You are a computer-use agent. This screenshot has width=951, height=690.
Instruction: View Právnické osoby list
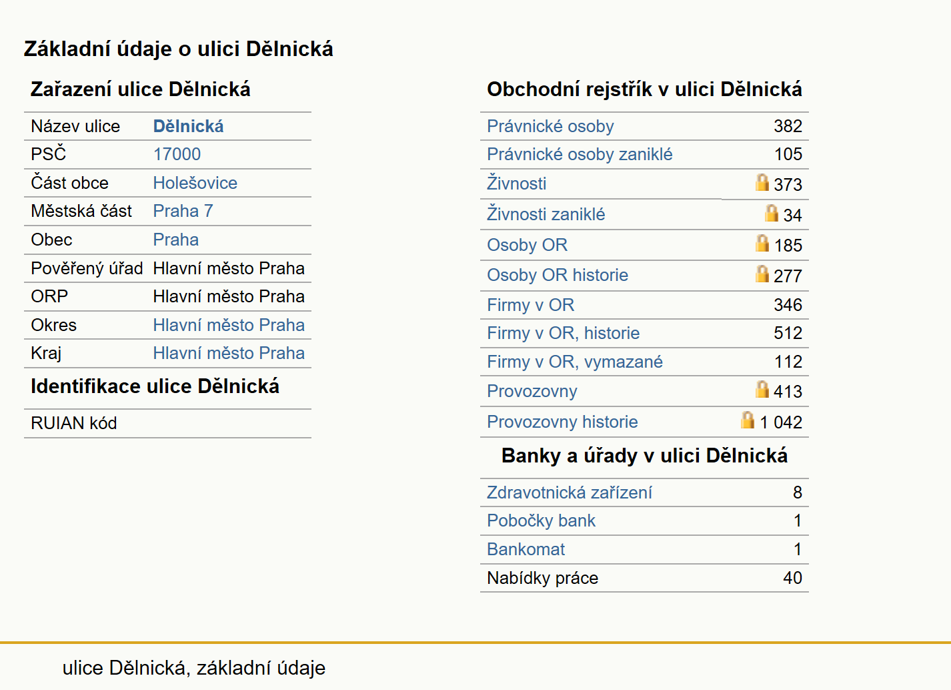pos(550,126)
